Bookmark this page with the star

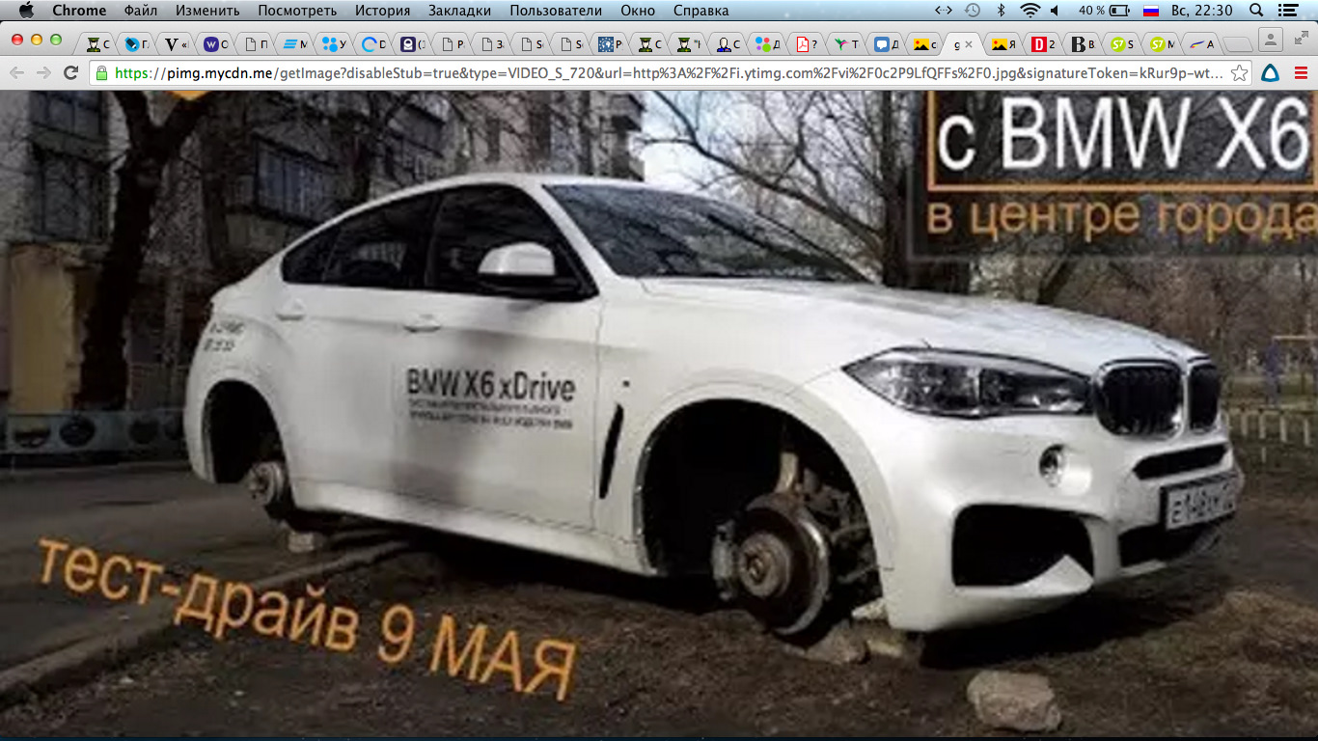point(1240,73)
